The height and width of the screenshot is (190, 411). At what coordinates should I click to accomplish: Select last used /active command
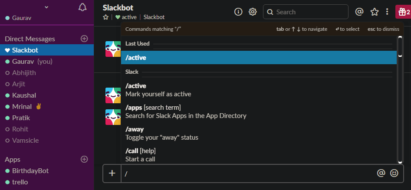tap(259, 58)
